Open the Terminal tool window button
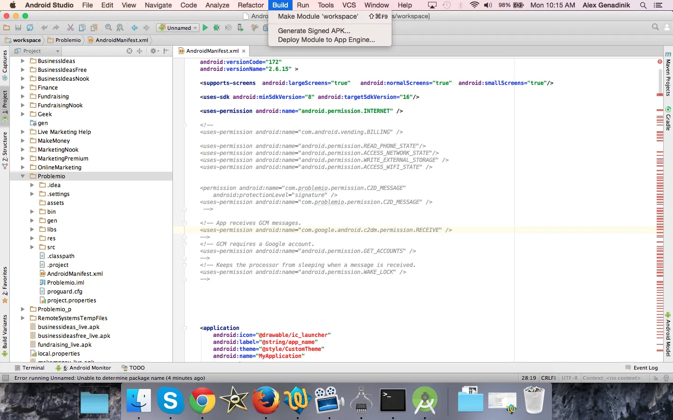Screen dimensions: 673x420 pos(29,368)
